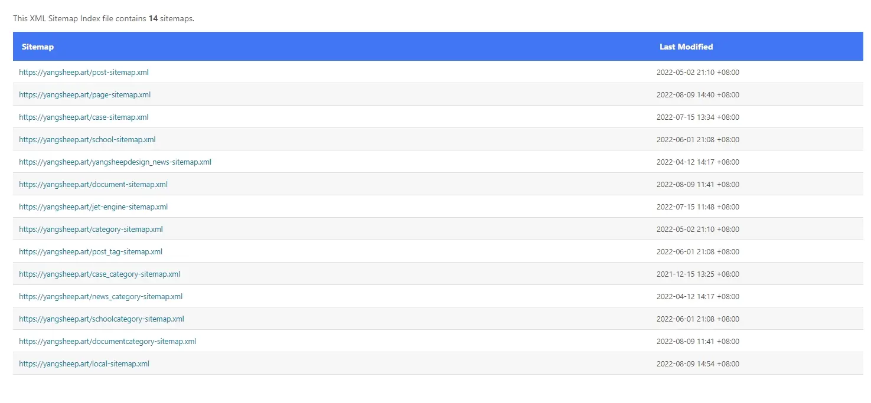Open the local-sitemap.xml link
Image resolution: width=871 pixels, height=403 pixels.
point(84,363)
